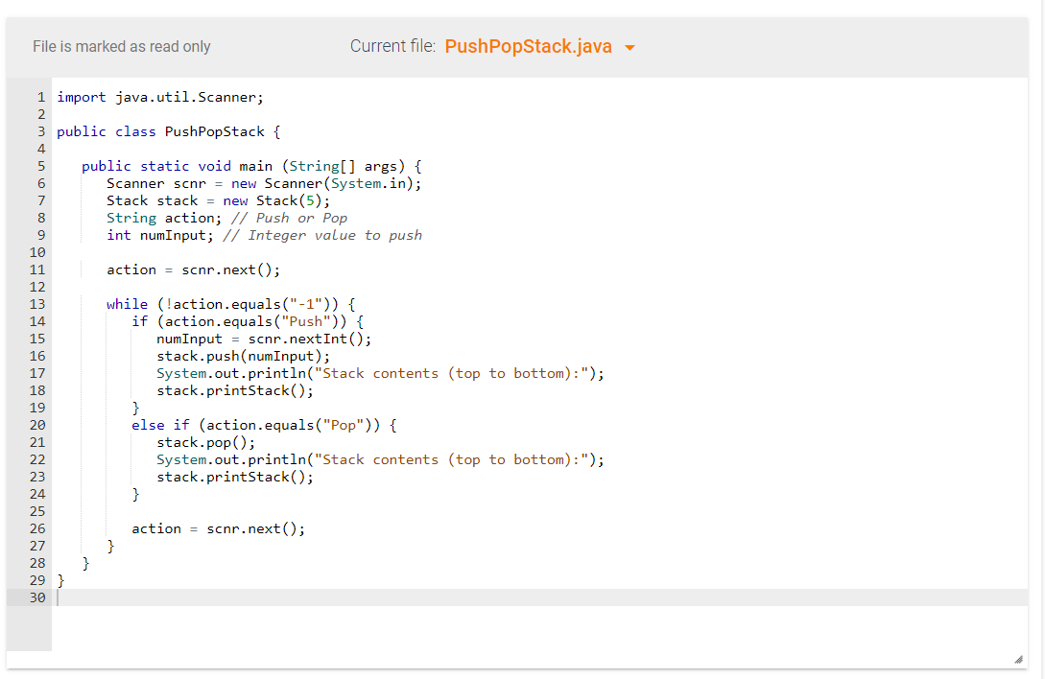Click line number 5 beside main method
Image resolution: width=1045 pixels, height=679 pixels.
coord(40,166)
